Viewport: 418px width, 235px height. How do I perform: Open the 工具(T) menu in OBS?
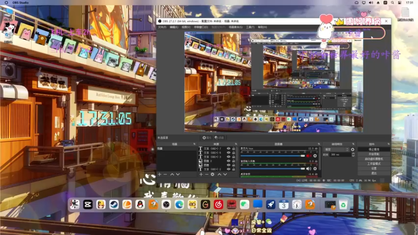coord(250,27)
